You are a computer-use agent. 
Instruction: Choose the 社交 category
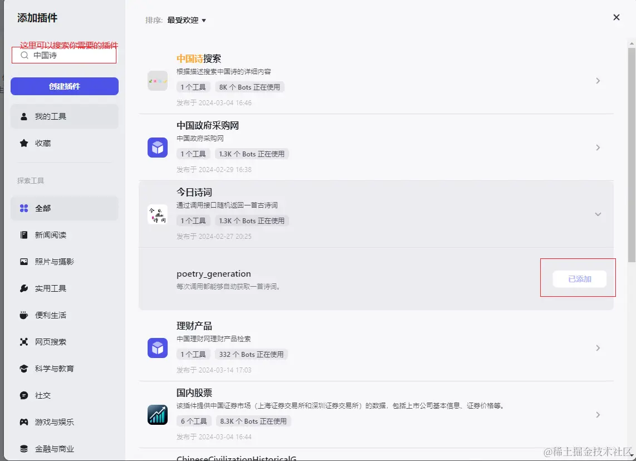65,395
